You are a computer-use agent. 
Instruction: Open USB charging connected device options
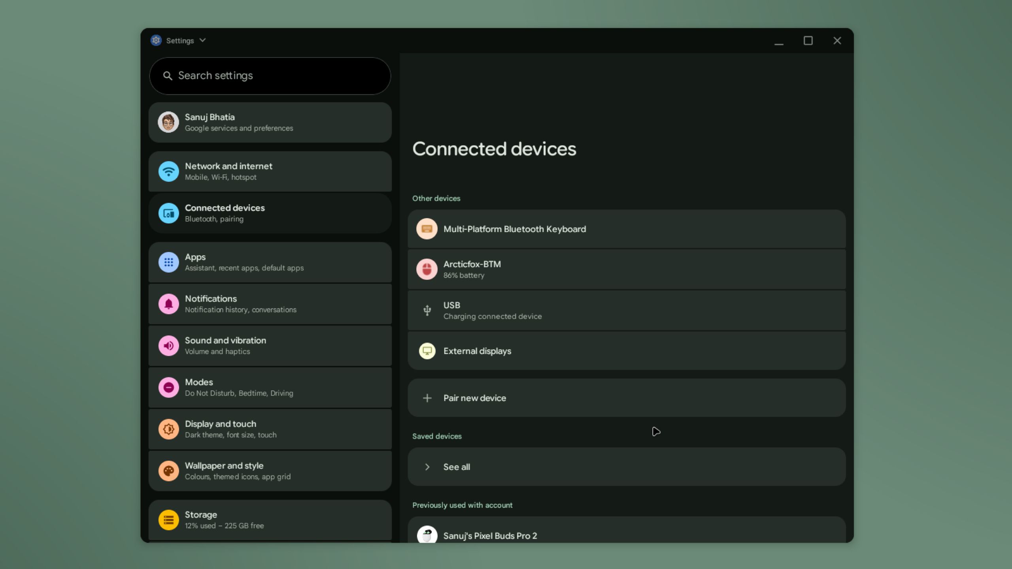[627, 311]
